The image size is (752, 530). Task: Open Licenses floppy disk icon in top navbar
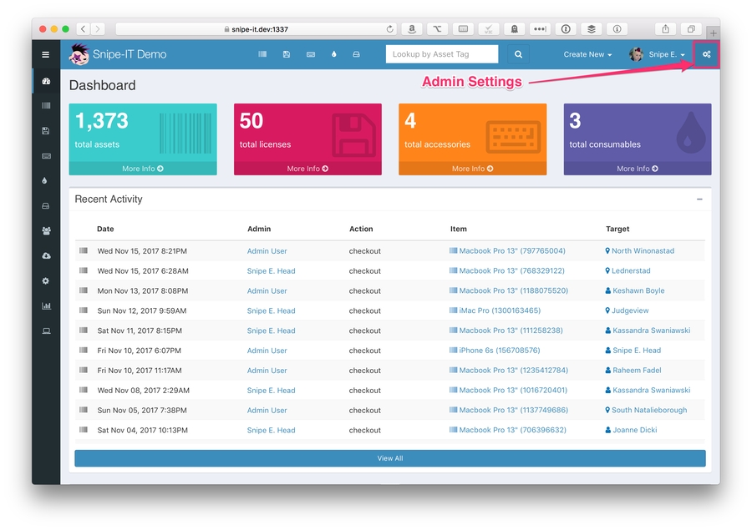287,55
